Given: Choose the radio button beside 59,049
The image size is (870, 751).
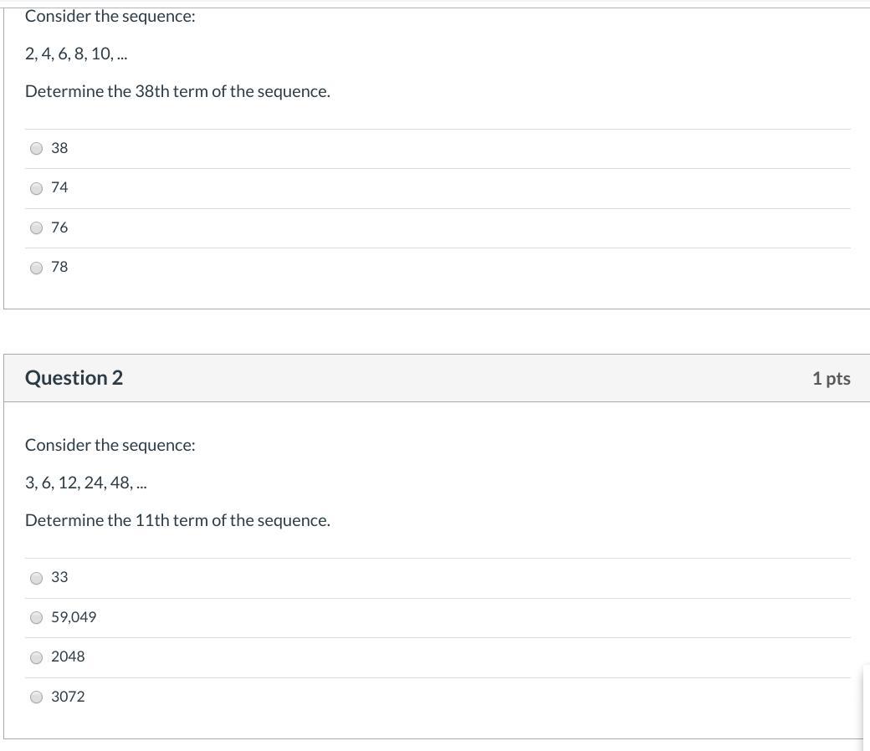Looking at the screenshot, I should click(x=37, y=618).
